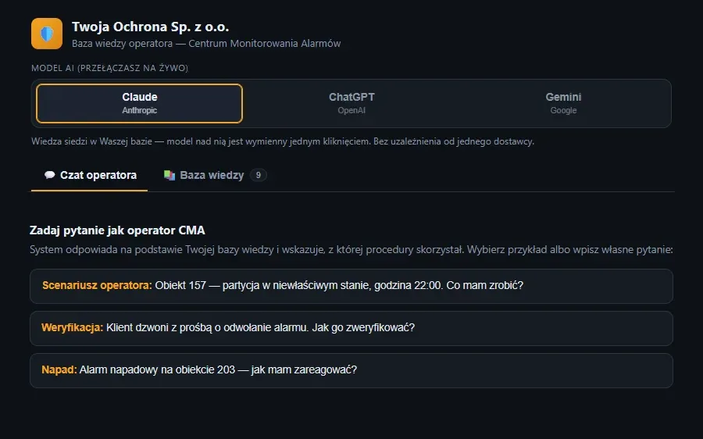Choose the Scenariusz operatora example question
This screenshot has height=439, width=703.
(351, 286)
